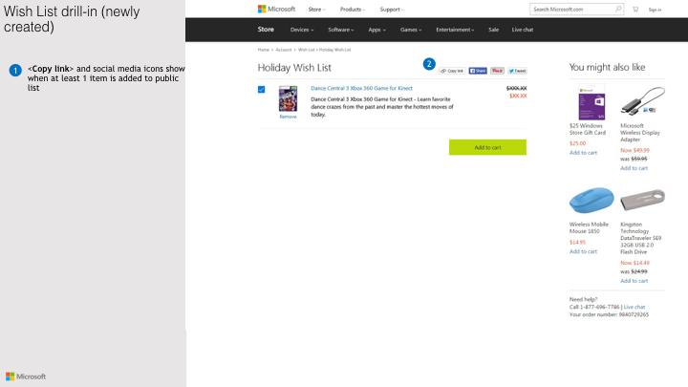Click the $14.95 mouse price
Screen dimensions: 688x387
577,242
